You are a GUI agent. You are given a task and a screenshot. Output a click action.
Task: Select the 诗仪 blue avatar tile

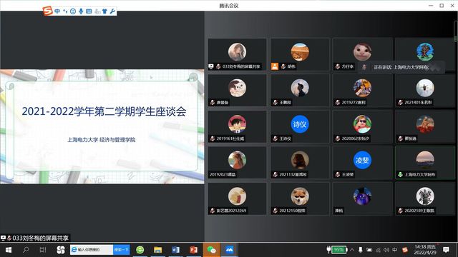point(300,126)
